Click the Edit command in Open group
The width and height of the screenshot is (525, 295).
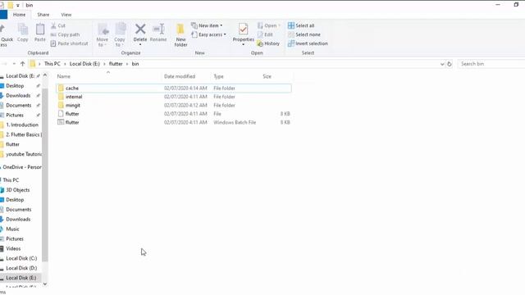pos(265,34)
